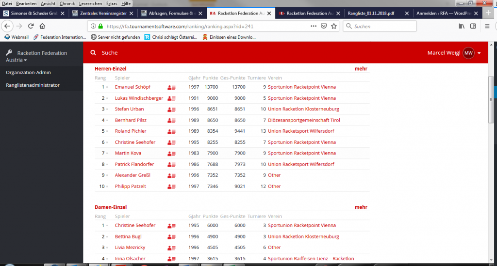Screen dimensions: 497x266
Task: Open player profile icon for Martin Kova
Action: click(171, 154)
